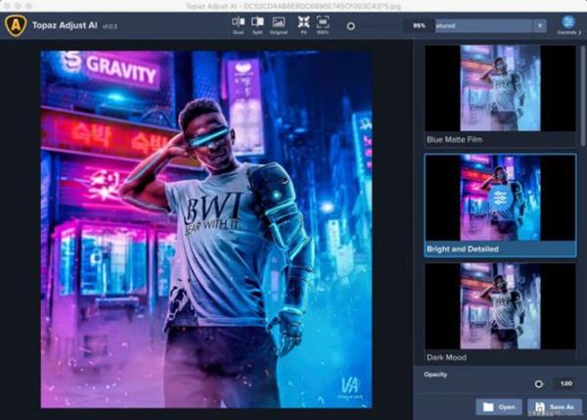Click the Topaz Adjust AI logo
Viewport: 587px width, 420px height.
click(x=16, y=25)
